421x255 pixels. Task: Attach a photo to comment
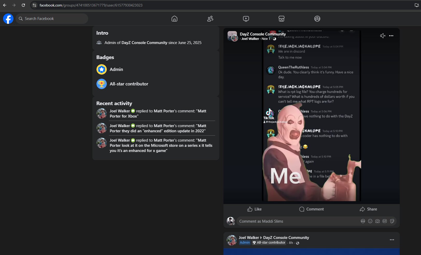tap(377, 221)
